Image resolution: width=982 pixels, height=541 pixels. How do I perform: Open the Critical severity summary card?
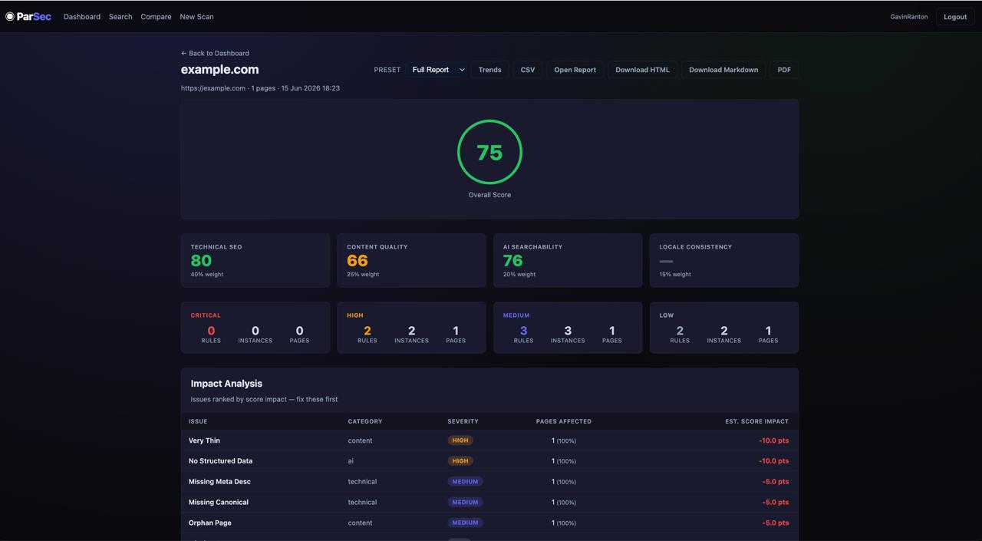(255, 328)
